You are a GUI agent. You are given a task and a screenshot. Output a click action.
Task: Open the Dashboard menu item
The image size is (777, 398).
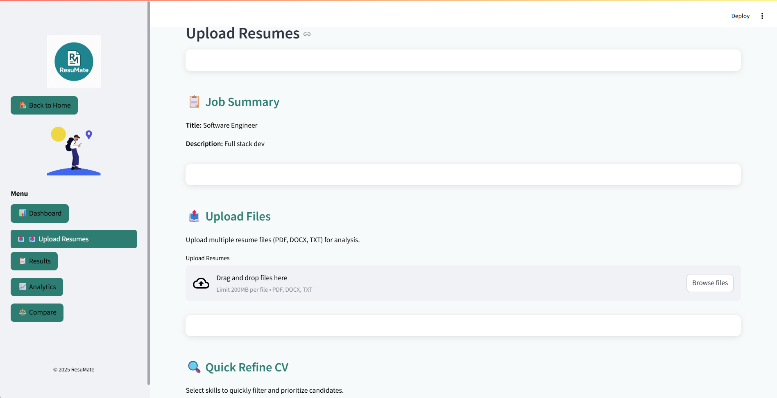tap(40, 214)
